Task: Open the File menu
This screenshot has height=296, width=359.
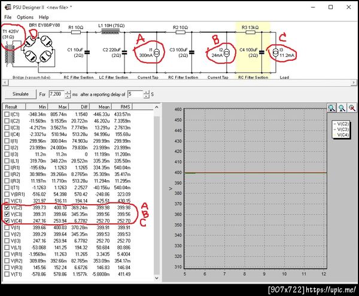Action: click(8, 17)
